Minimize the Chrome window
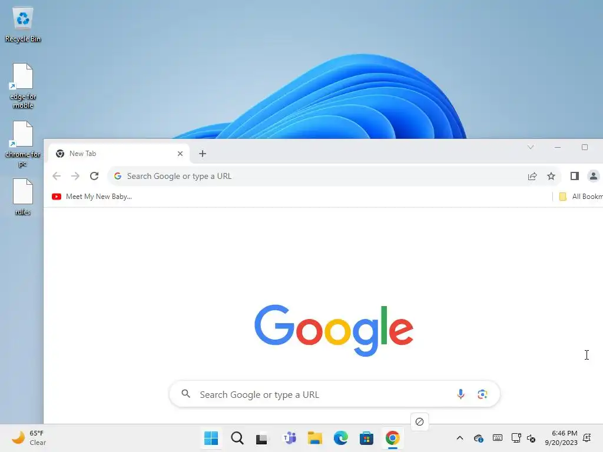603x452 pixels. click(x=558, y=147)
